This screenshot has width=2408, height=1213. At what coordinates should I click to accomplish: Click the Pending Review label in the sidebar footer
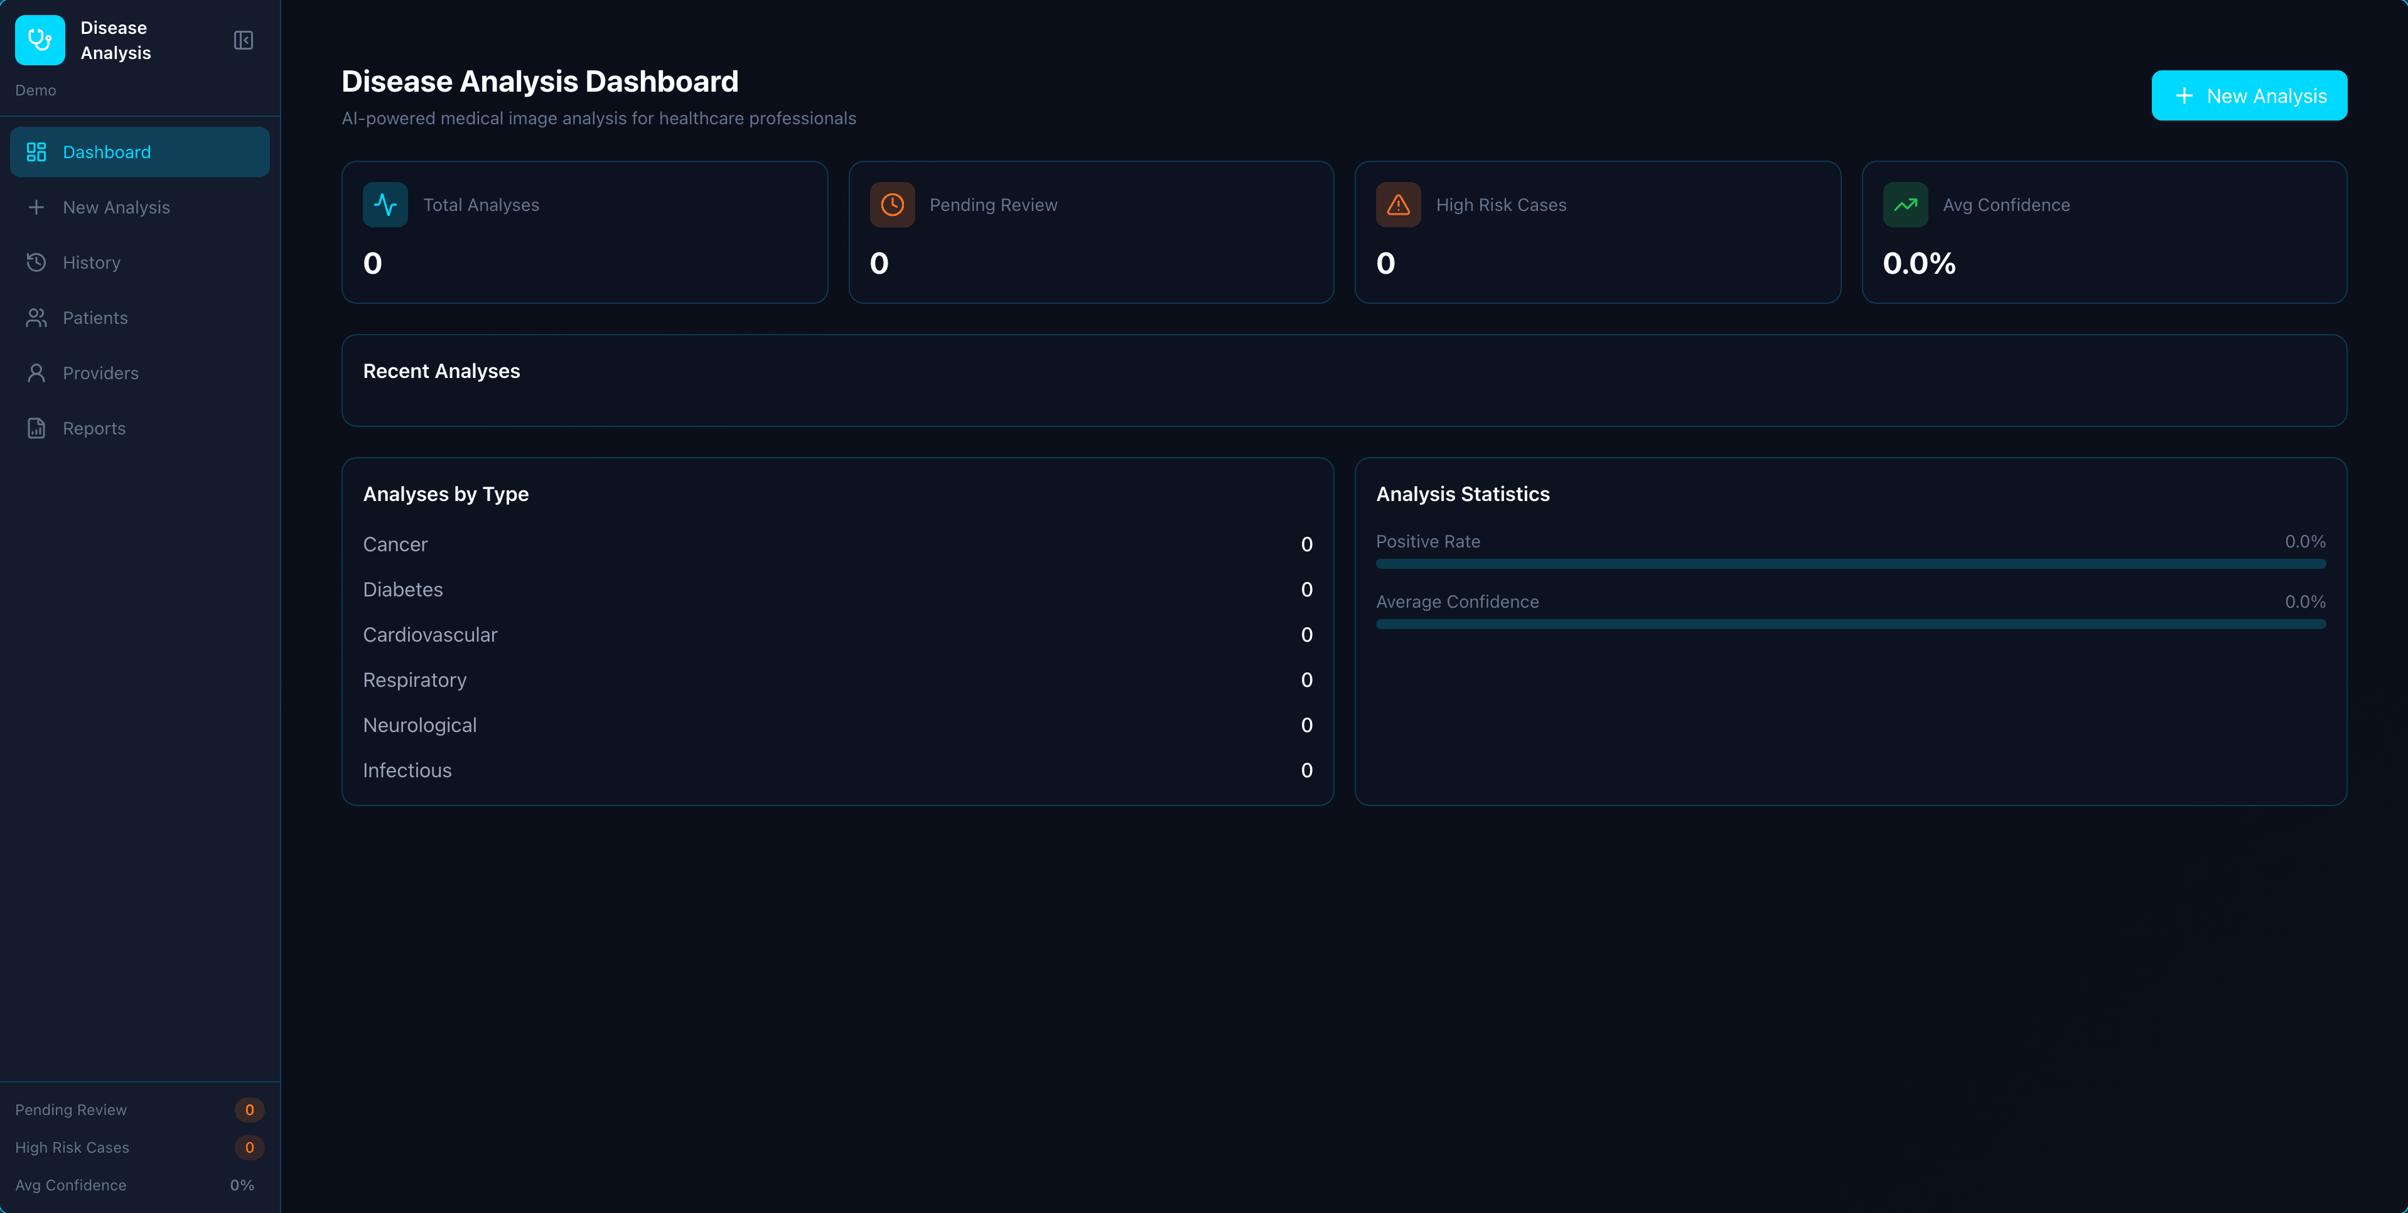(71, 1110)
